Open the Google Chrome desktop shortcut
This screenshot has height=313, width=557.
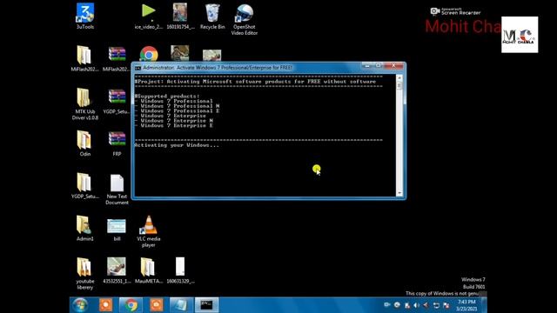149,54
